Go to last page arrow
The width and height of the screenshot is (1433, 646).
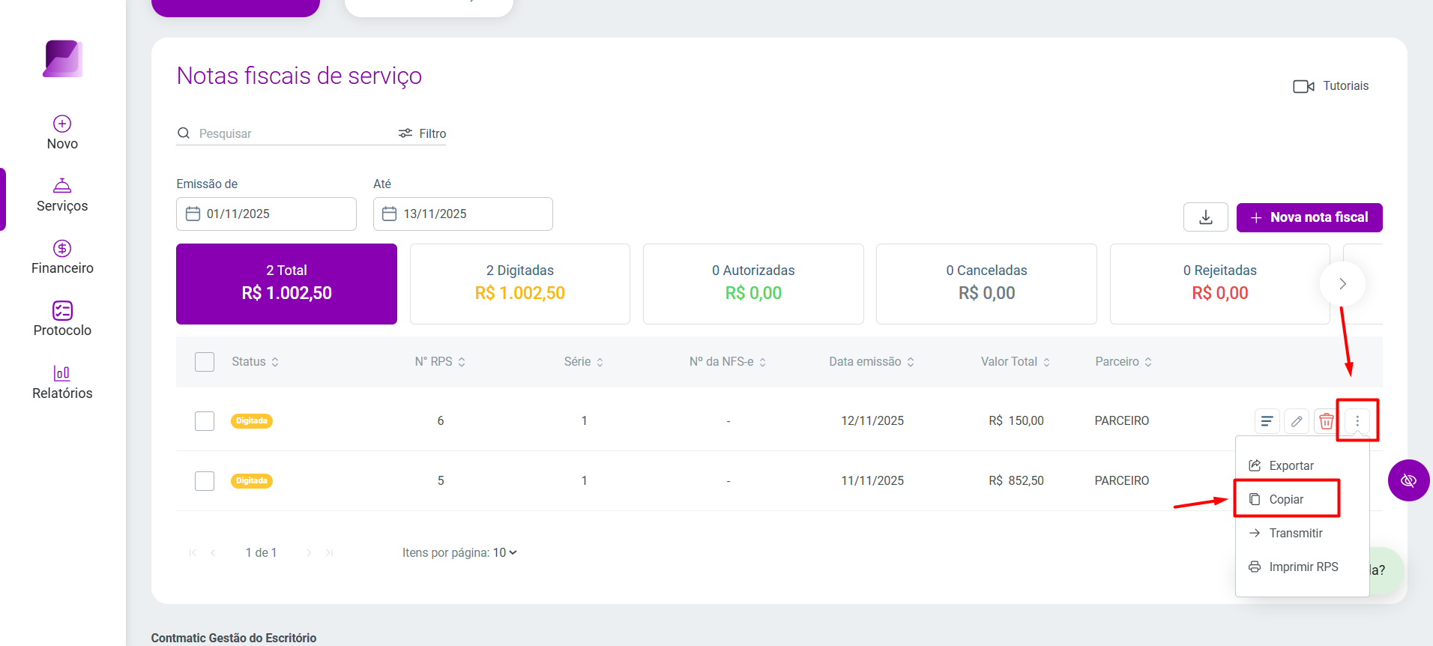(329, 553)
